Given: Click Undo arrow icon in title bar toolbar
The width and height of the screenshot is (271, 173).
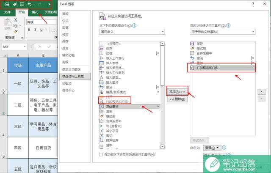Looking at the screenshot, I should 30,4.
